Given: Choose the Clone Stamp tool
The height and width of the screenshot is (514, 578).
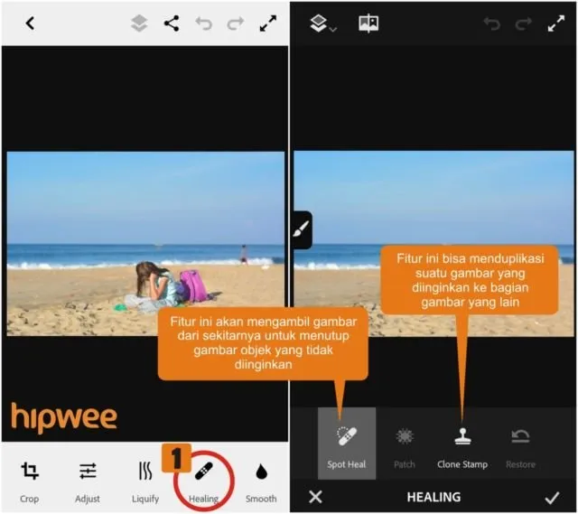Looking at the screenshot, I should tap(462, 444).
